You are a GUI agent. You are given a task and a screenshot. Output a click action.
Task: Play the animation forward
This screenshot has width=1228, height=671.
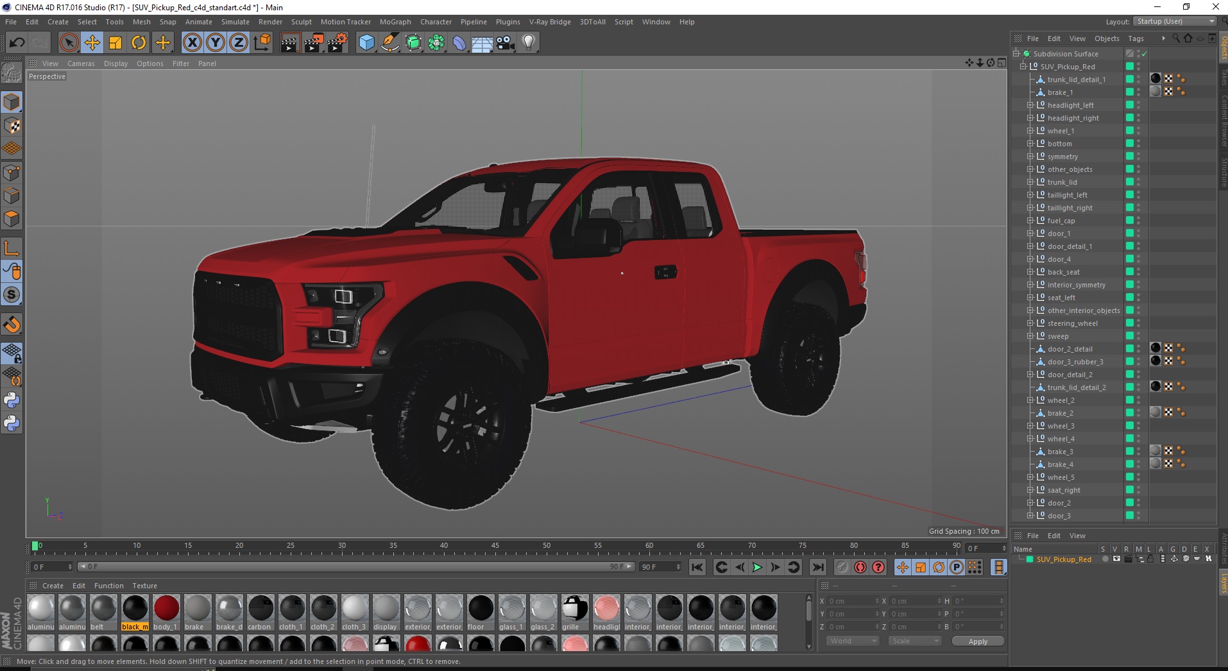point(757,567)
